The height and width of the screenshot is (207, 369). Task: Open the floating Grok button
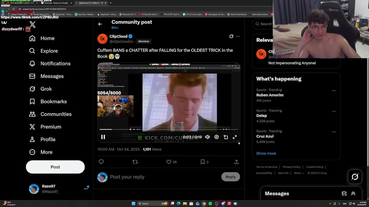(x=355, y=177)
